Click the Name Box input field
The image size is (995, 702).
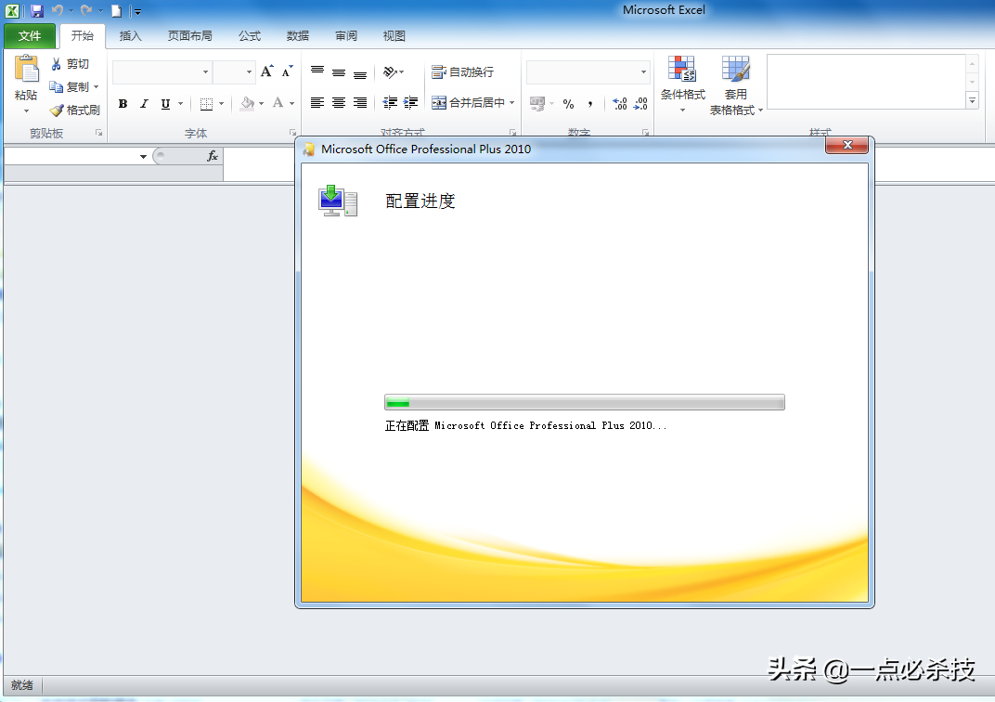(71, 157)
